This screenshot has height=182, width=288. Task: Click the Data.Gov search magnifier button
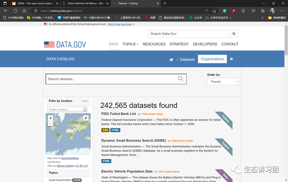(234, 34)
